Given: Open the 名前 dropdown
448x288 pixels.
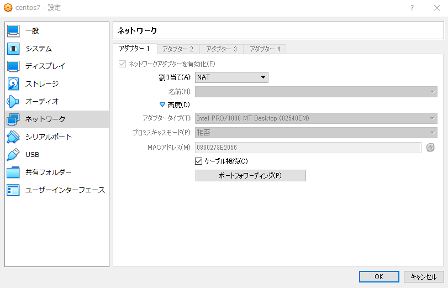Looking at the screenshot, I should pos(316,92).
